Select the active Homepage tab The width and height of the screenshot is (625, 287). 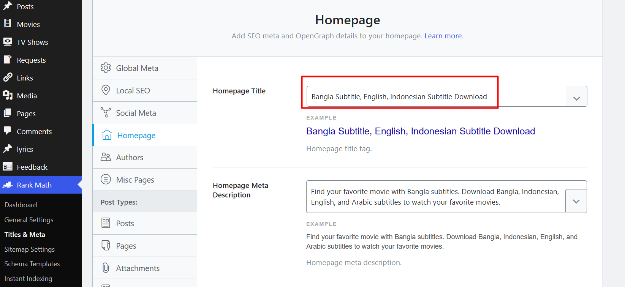145,135
